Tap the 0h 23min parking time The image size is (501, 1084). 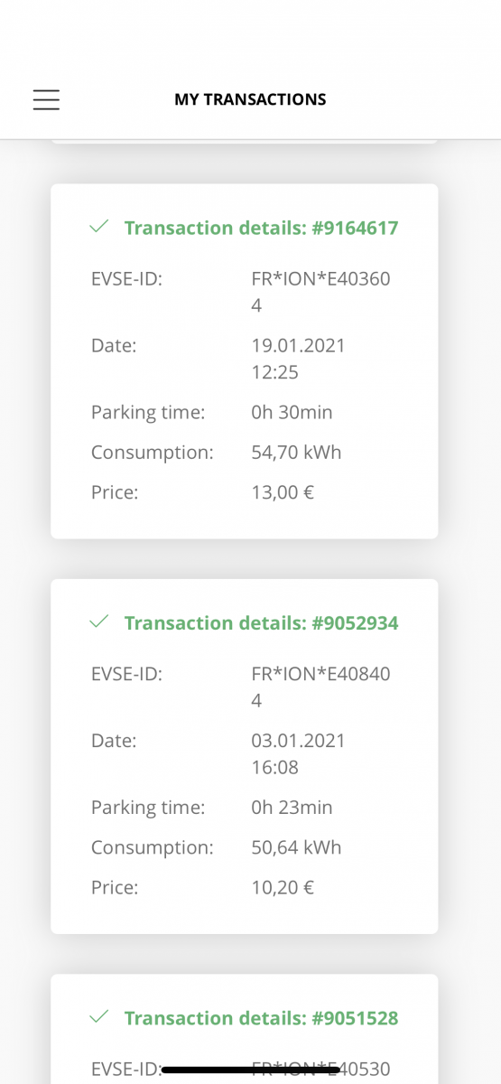pos(292,807)
